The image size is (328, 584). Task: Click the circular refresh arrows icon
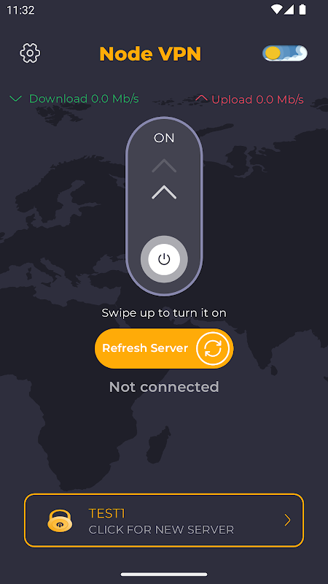point(213,349)
